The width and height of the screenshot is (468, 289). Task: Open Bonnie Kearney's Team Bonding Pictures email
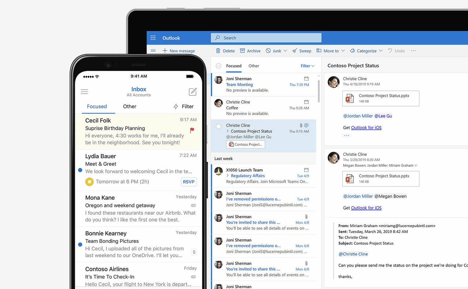coord(138,244)
